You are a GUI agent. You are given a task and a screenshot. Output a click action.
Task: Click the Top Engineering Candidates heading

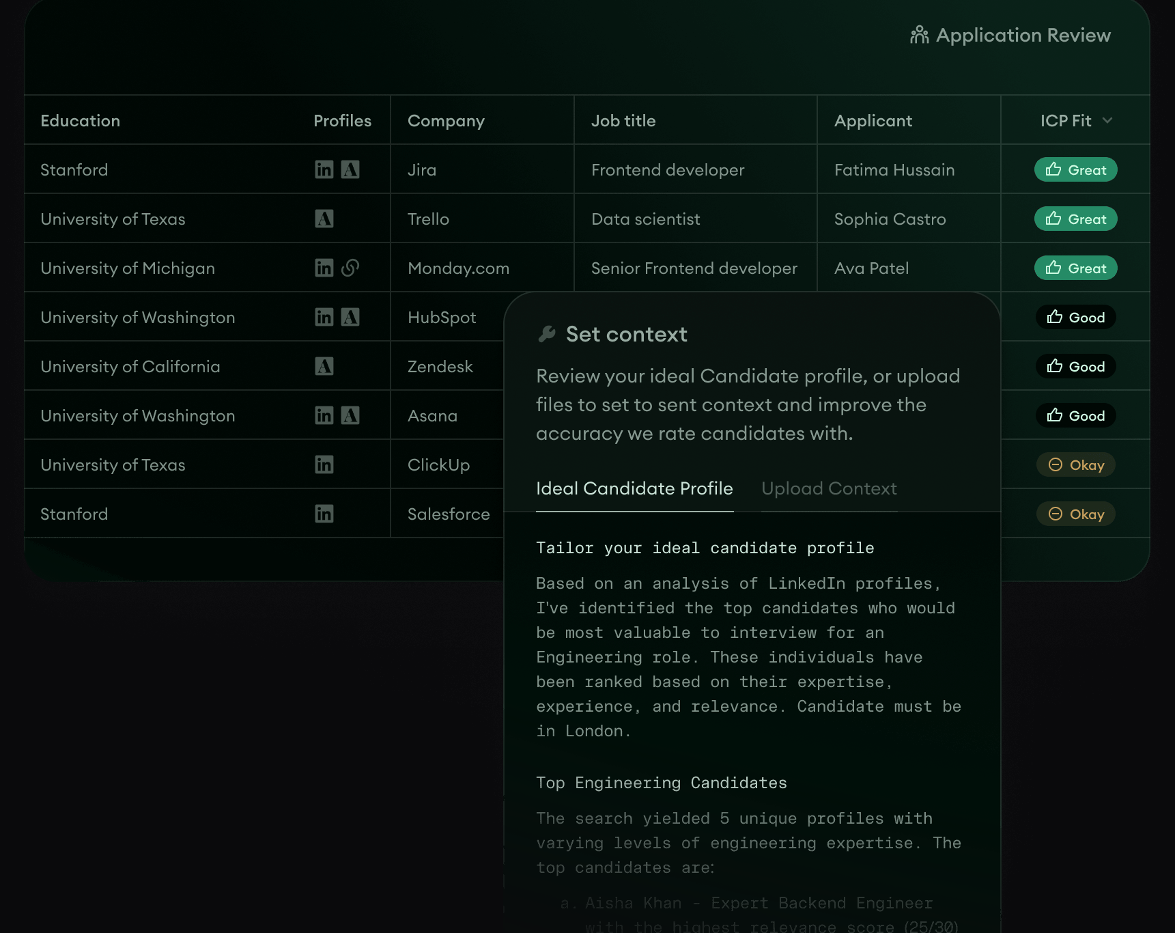coord(661,783)
